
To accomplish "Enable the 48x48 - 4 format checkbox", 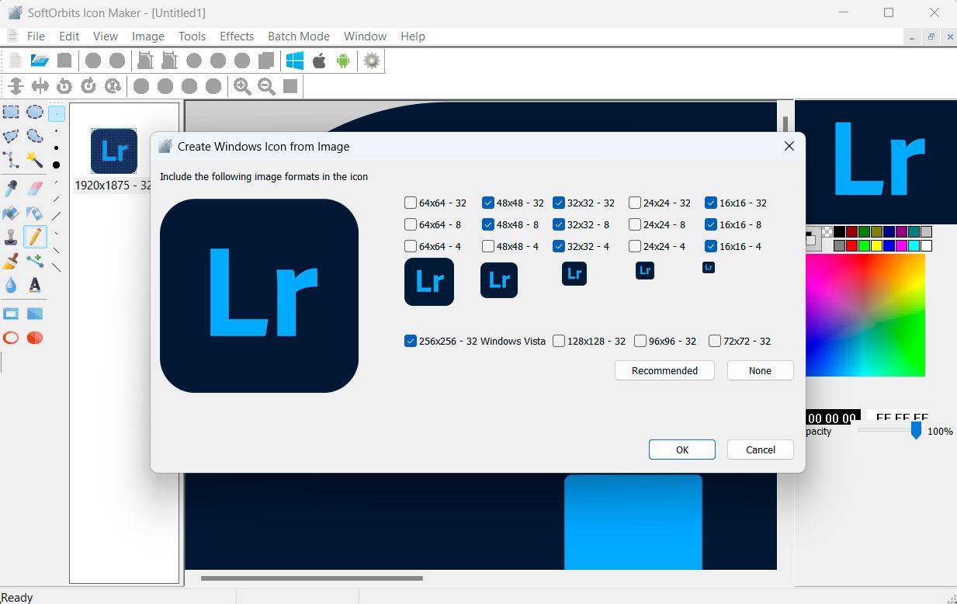I will (x=488, y=246).
